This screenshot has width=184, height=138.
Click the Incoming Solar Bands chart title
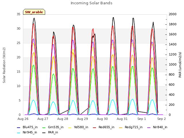91,3
